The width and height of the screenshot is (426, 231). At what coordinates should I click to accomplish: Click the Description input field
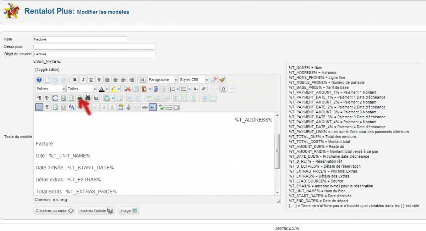(94, 47)
